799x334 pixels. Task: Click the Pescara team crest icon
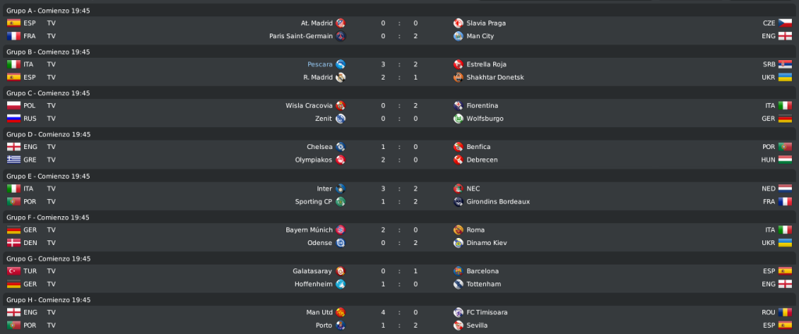coord(340,64)
